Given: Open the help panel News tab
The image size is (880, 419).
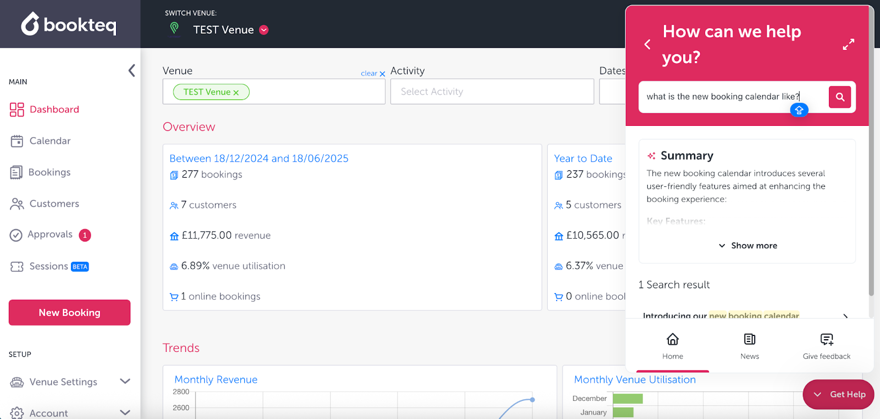Looking at the screenshot, I should pyautogui.click(x=750, y=346).
